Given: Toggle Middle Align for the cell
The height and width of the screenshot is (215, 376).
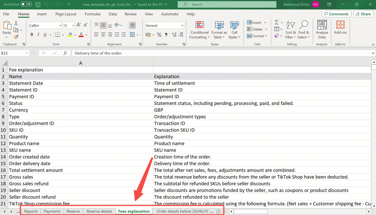Looking at the screenshot, I should click(103, 25).
